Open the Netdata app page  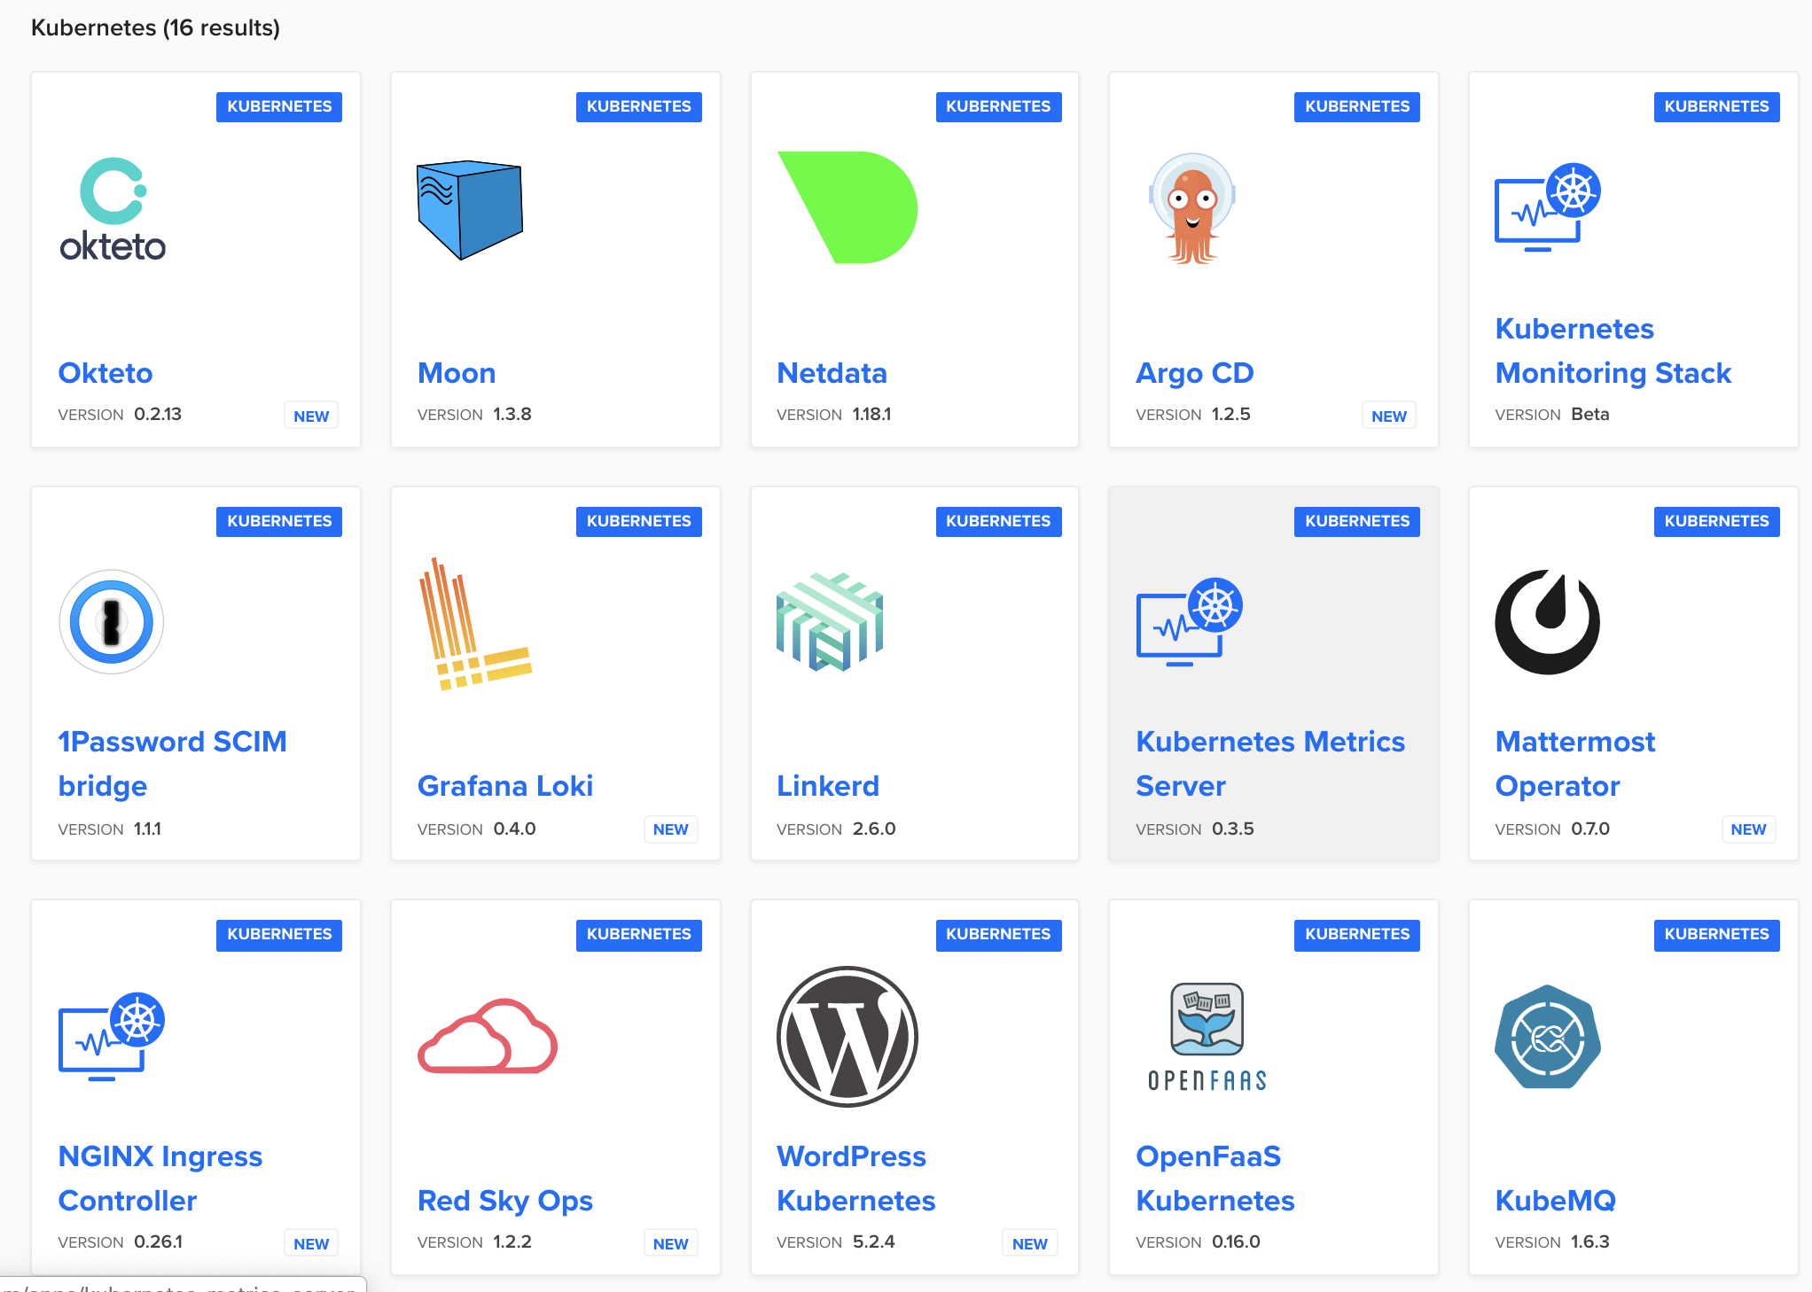click(832, 373)
